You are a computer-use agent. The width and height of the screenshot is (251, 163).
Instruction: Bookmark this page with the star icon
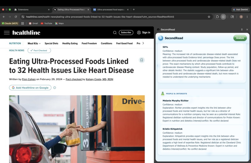(x=209, y=17)
